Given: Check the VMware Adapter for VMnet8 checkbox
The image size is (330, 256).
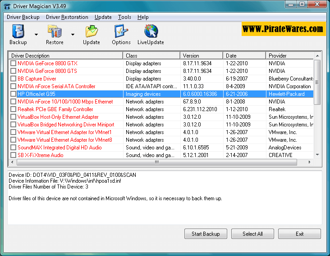Looking at the screenshot, I should (13, 140).
